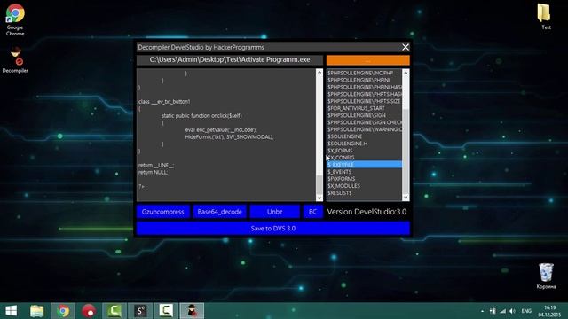Select $PHPSOULENGINE\PHPTS.HASH entry
Image resolution: width=568 pixels, height=319 pixels.
pyautogui.click(x=364, y=94)
